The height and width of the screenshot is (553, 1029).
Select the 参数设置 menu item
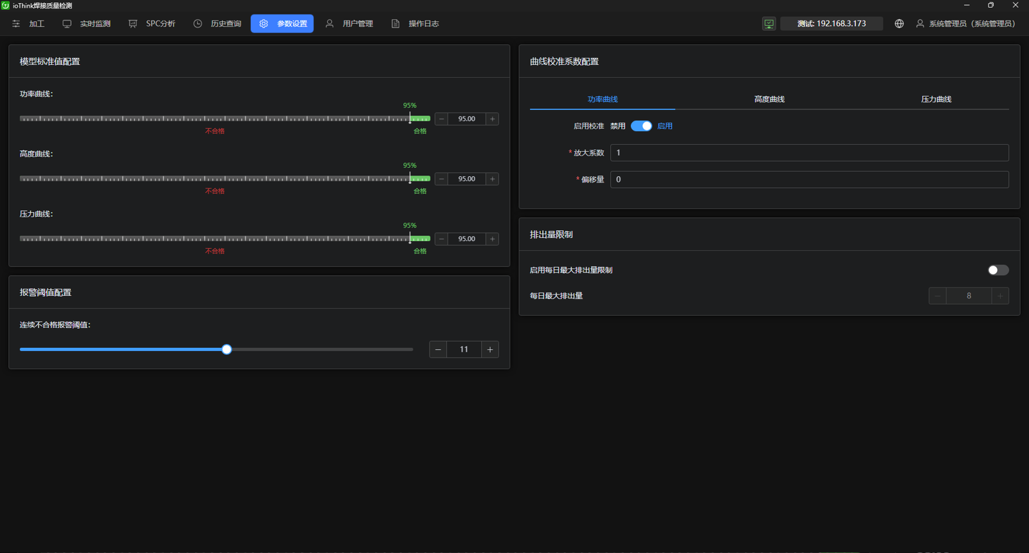[282, 24]
